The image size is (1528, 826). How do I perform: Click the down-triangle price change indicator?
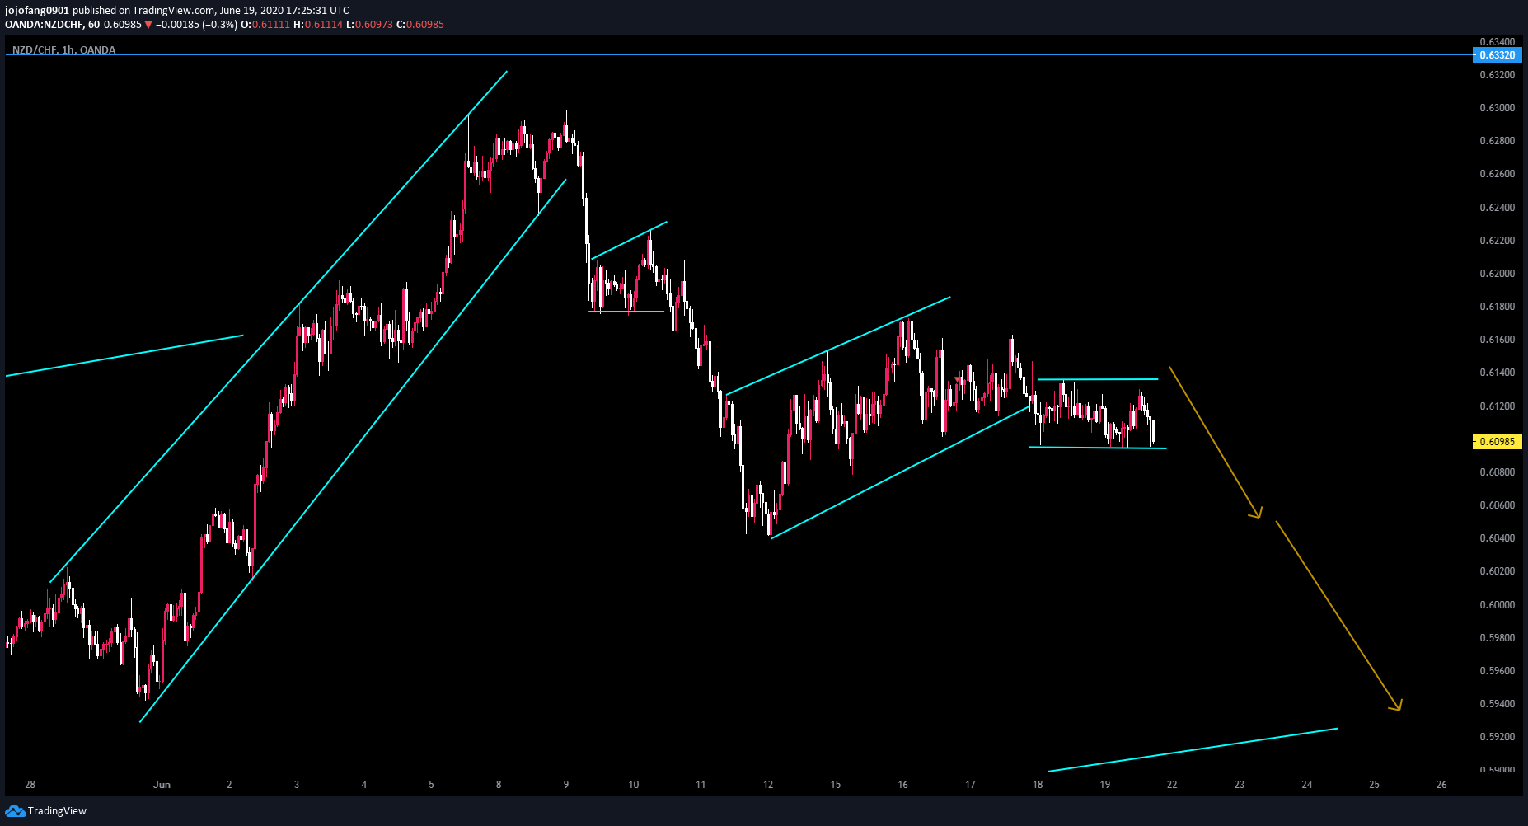pos(148,24)
